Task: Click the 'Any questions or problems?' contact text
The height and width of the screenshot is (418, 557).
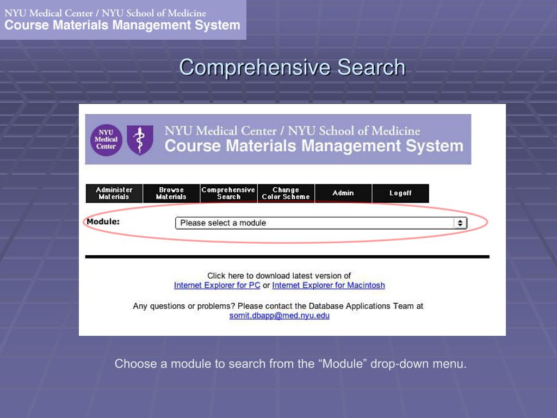Action: pyautogui.click(x=278, y=306)
